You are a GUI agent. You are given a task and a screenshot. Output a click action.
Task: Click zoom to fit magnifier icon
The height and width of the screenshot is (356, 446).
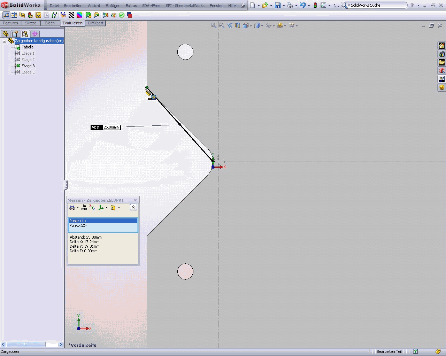214,25
